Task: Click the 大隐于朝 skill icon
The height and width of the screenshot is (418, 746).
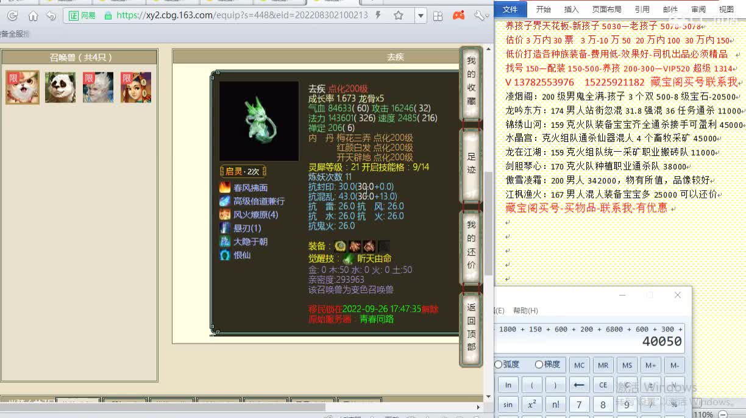Action: point(225,241)
